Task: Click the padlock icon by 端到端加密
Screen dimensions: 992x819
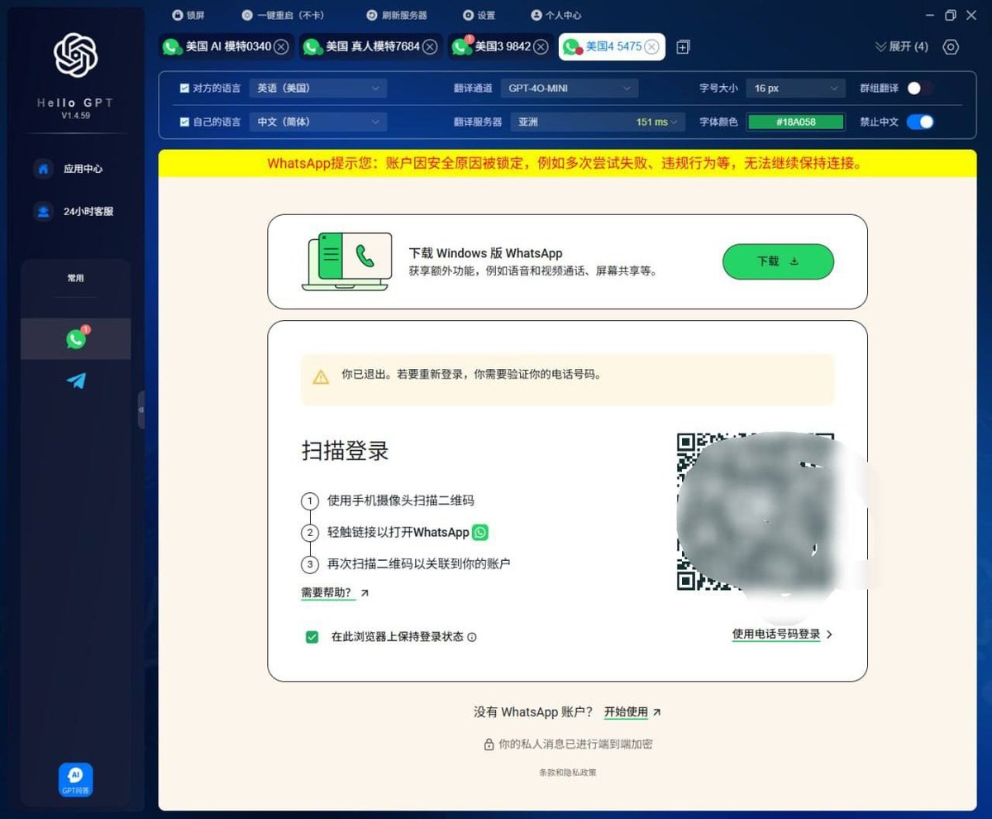Action: point(489,744)
